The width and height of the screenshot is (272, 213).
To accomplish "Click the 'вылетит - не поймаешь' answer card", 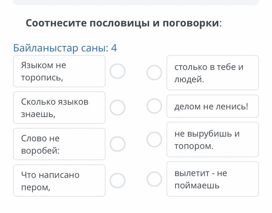I will click(x=213, y=179).
